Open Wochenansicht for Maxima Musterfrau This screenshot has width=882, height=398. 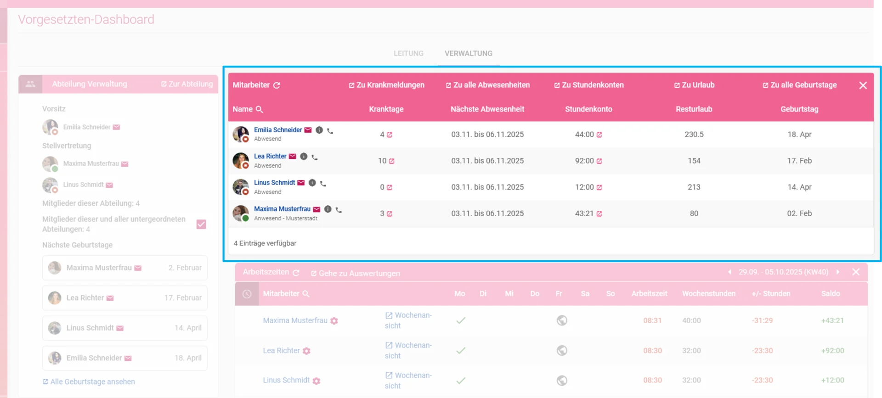tap(408, 320)
